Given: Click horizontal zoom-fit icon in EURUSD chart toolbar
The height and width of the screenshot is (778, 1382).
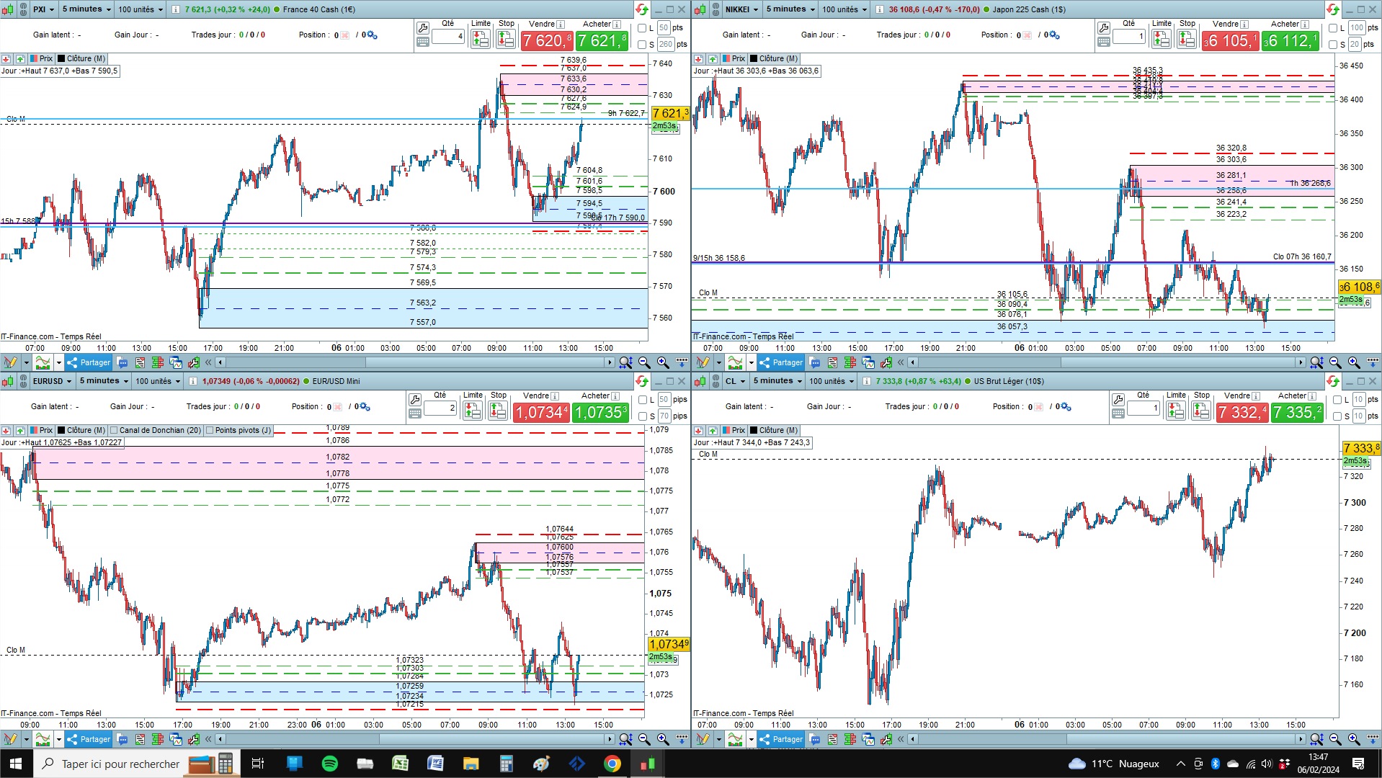Looking at the screenshot, I should coord(625,739).
